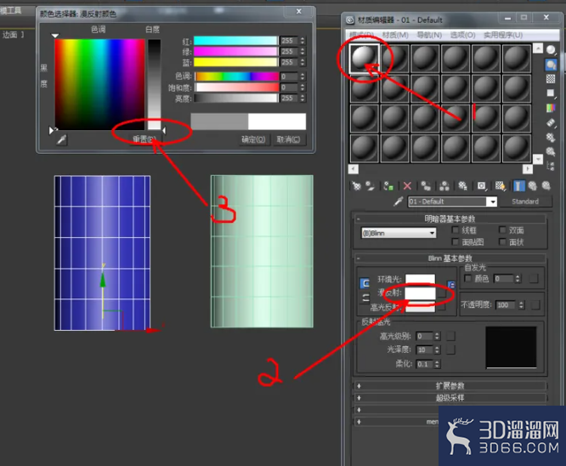Click hue color field in selector
The image size is (566, 466).
pos(99,84)
